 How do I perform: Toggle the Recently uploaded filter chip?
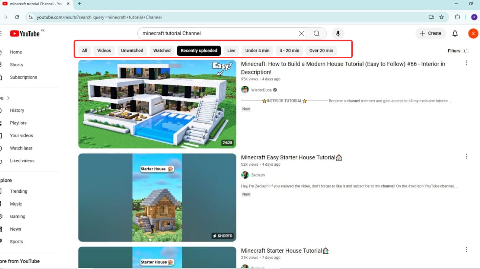pos(199,50)
